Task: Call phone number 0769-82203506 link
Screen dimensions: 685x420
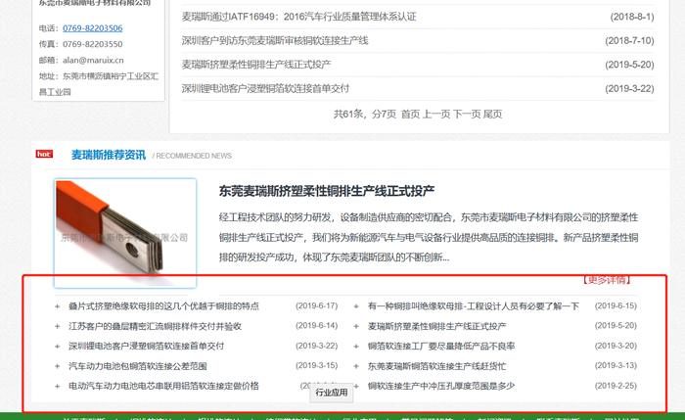Action: 93,28
